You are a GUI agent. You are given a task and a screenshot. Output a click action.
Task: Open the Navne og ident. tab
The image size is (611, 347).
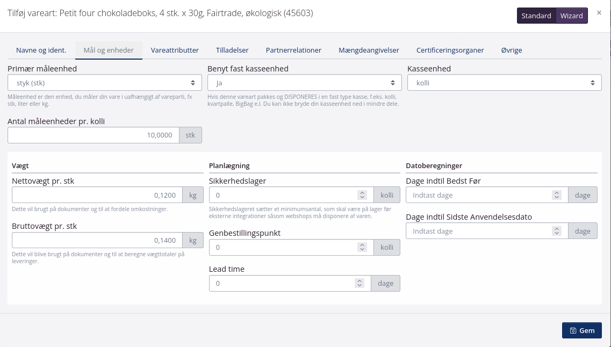41,50
